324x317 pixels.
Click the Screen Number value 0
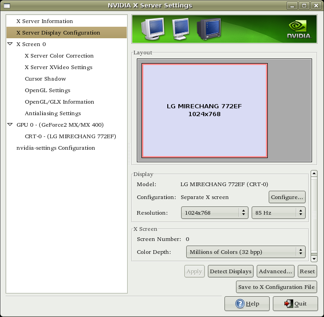(x=188, y=239)
